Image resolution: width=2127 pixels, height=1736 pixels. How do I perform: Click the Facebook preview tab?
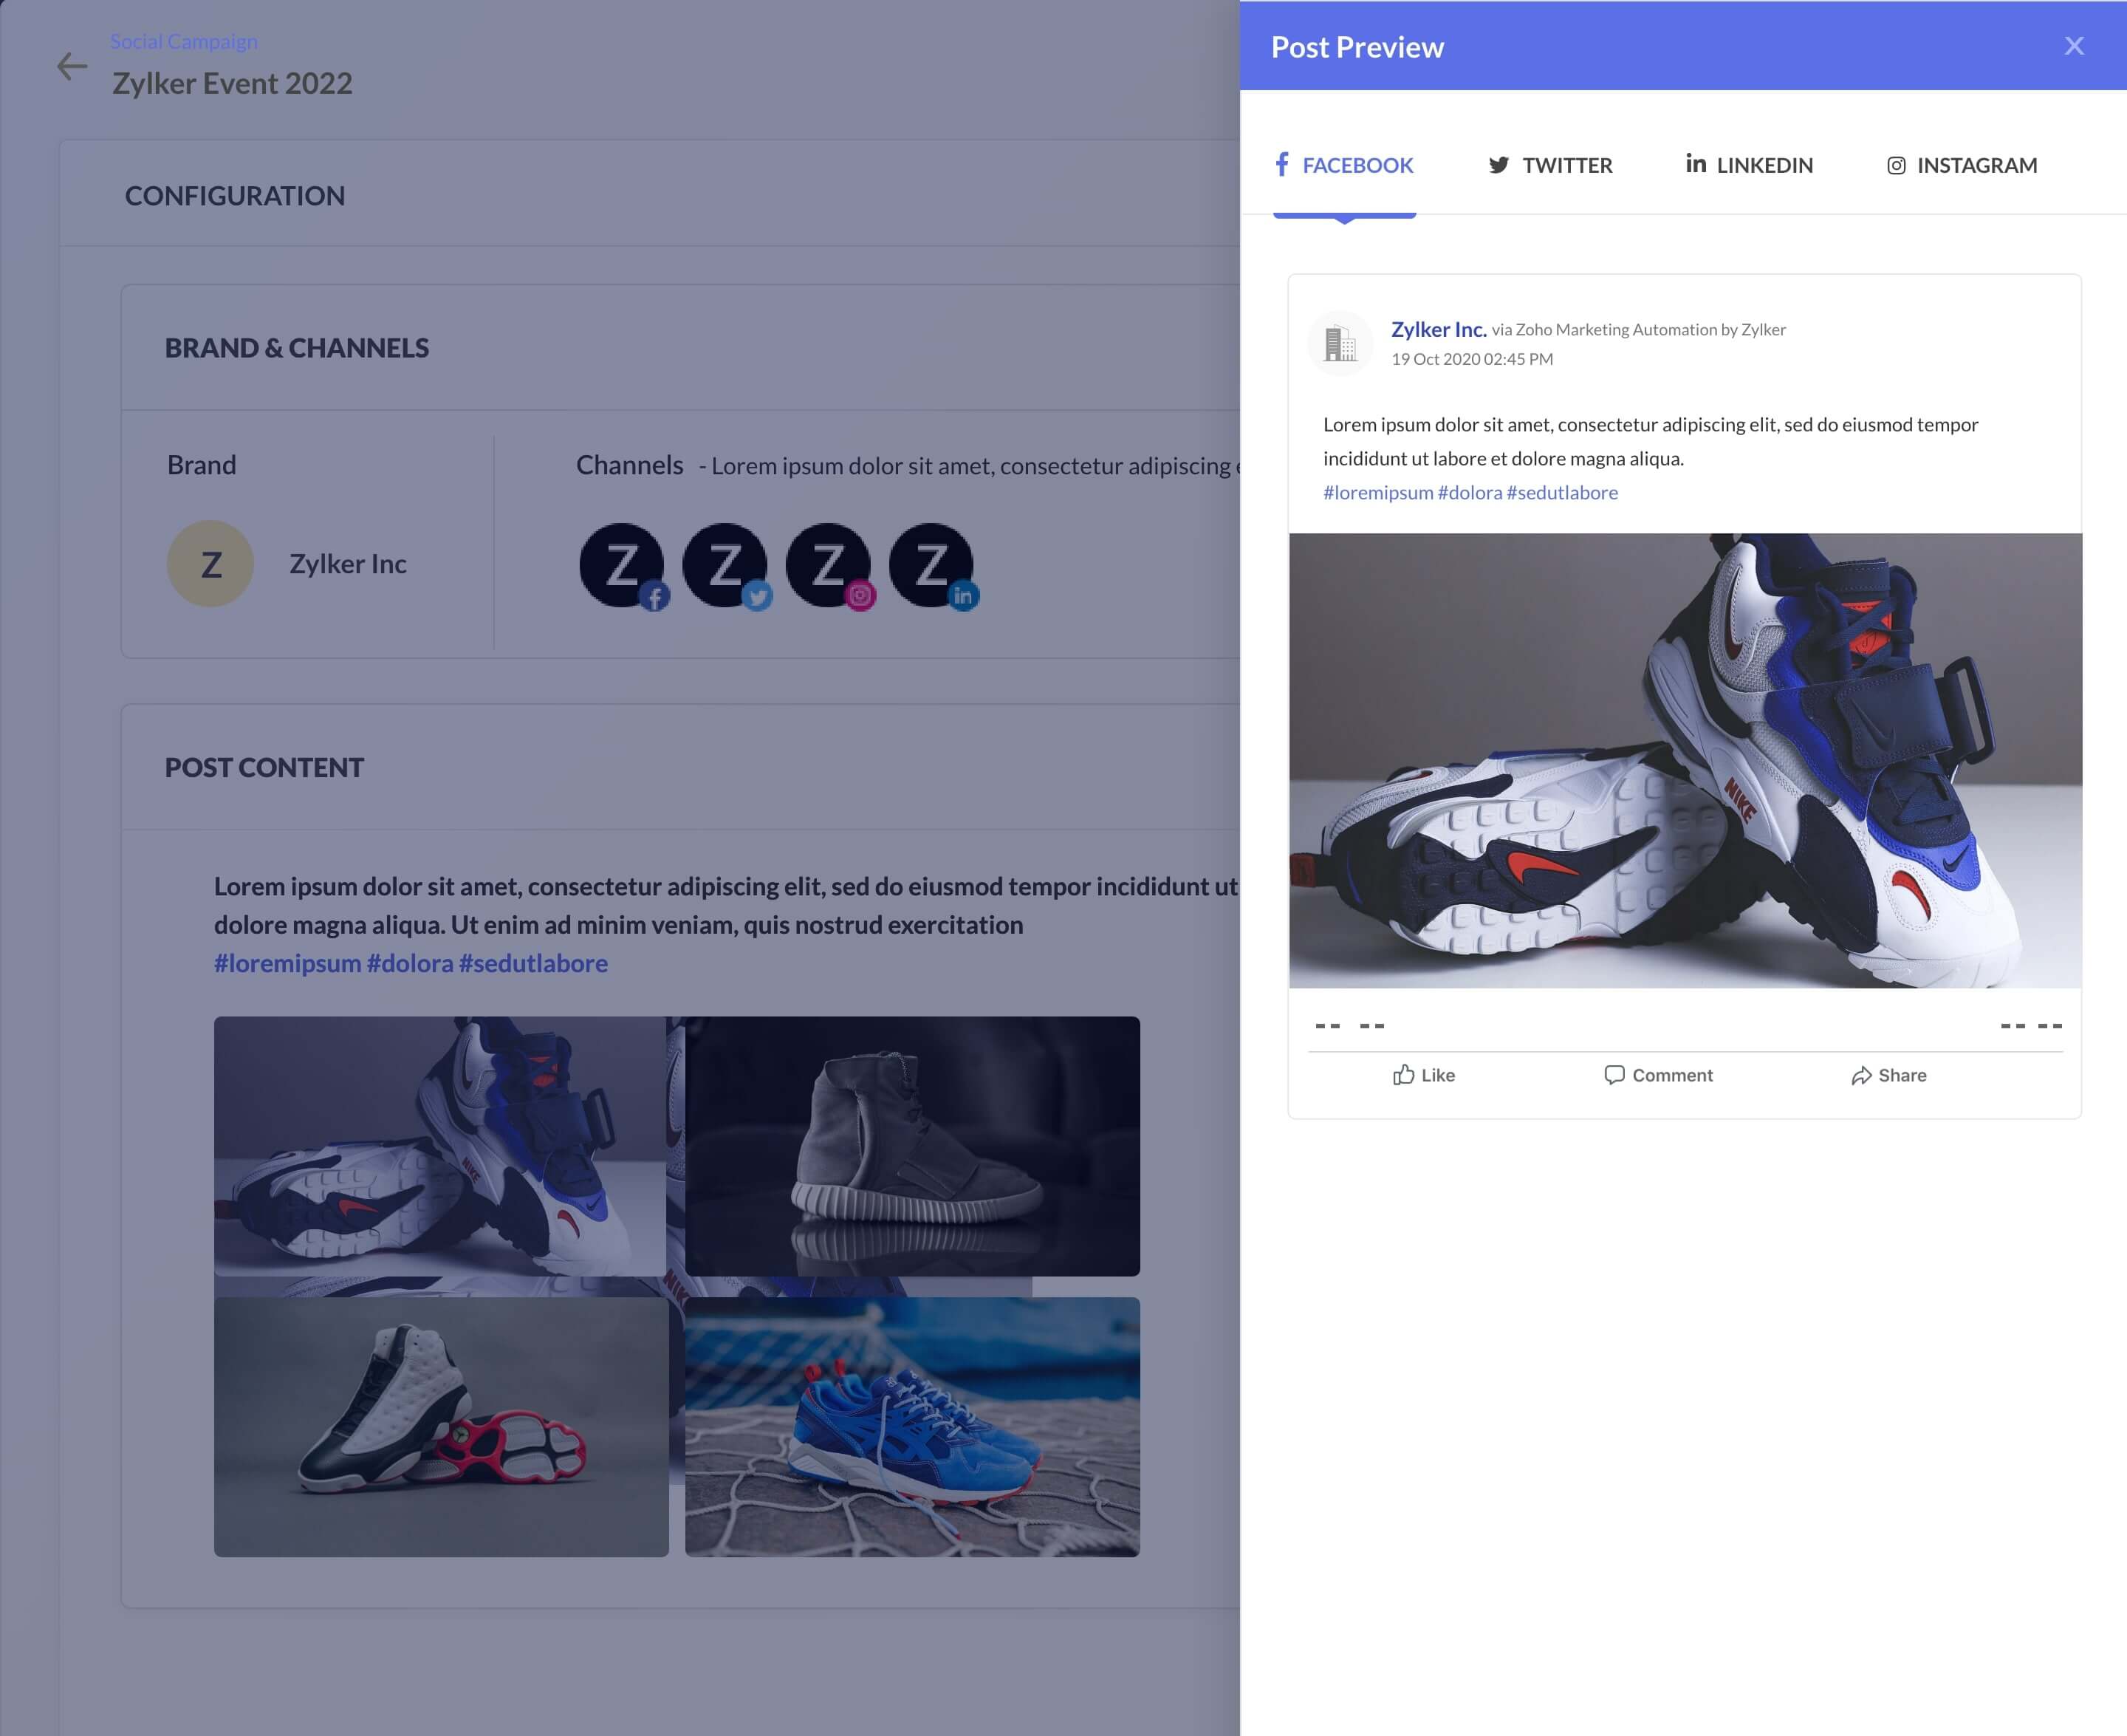click(x=1344, y=165)
